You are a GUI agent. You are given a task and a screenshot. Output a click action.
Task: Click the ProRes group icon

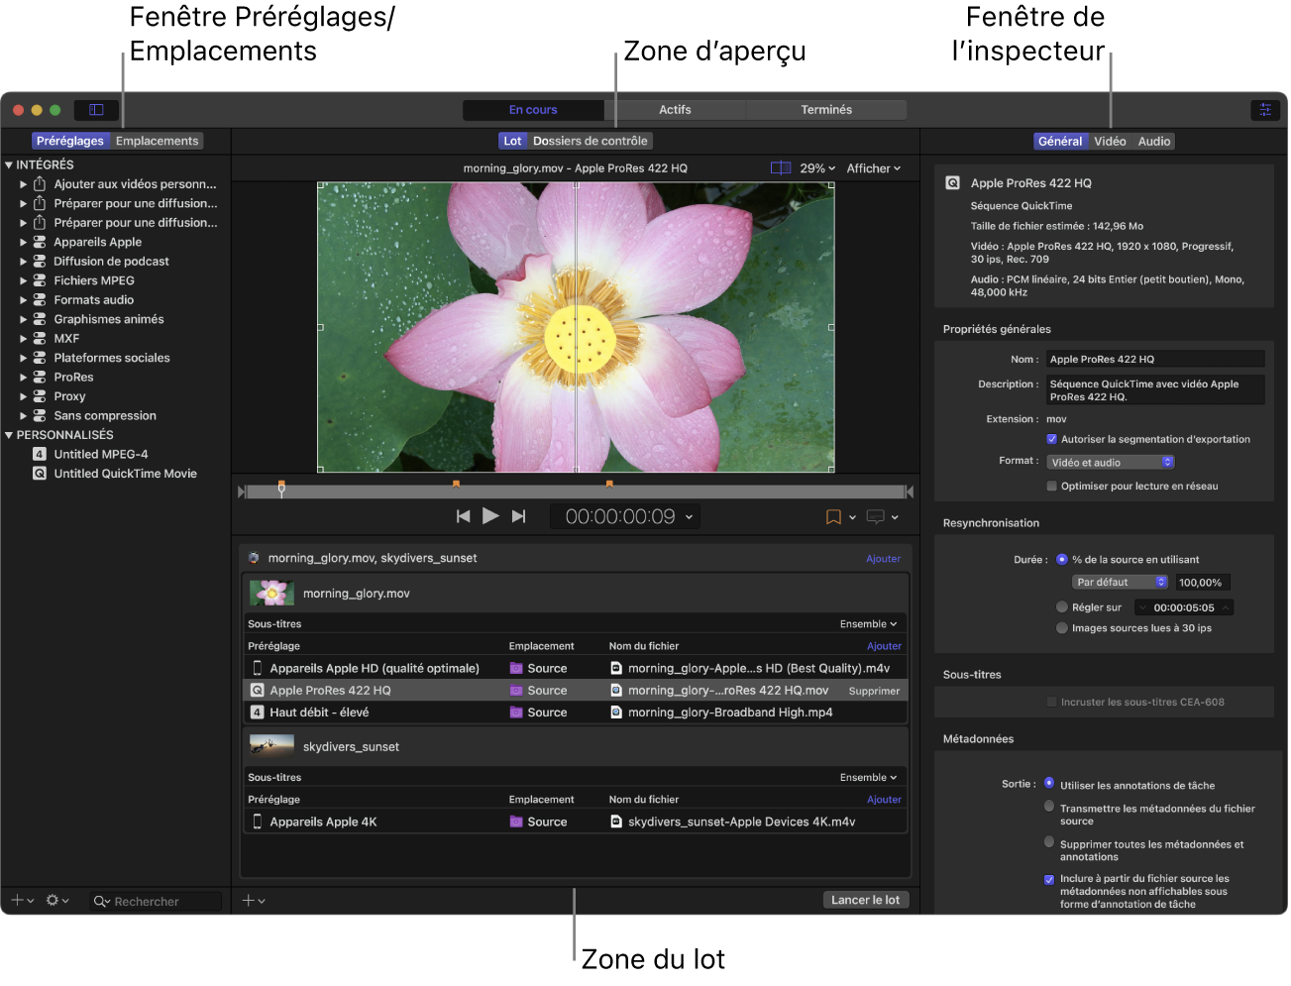pyautogui.click(x=40, y=378)
